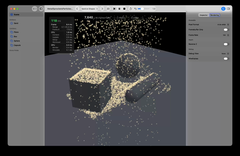The height and width of the screenshot is (156, 240).
Task: Click the Emitters section header
Action: [13, 20]
